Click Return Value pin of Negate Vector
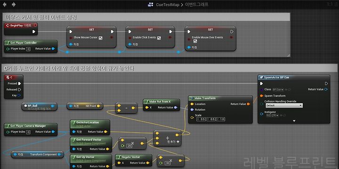The width and height of the screenshot is (339, 169). pos(148,163)
